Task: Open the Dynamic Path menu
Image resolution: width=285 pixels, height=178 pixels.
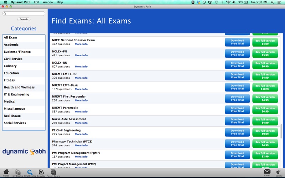Action: point(21,2)
